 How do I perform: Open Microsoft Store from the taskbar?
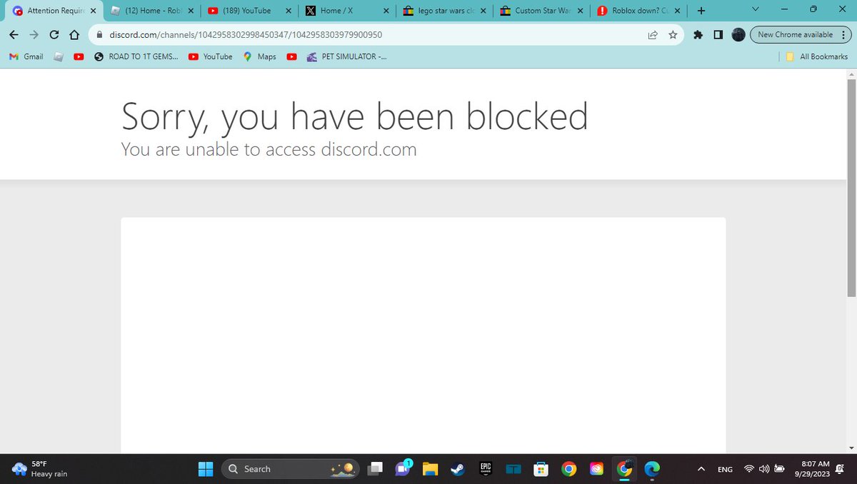[x=541, y=469]
